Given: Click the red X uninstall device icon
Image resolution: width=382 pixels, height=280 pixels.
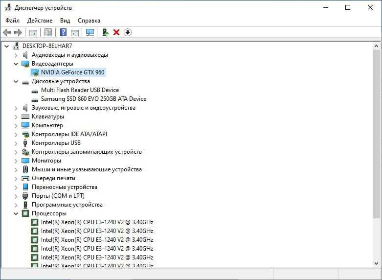Looking at the screenshot, I should pyautogui.click(x=116, y=32).
